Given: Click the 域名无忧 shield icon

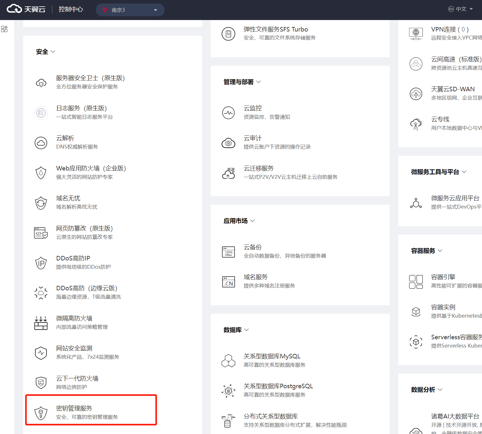Looking at the screenshot, I should click(x=41, y=203).
